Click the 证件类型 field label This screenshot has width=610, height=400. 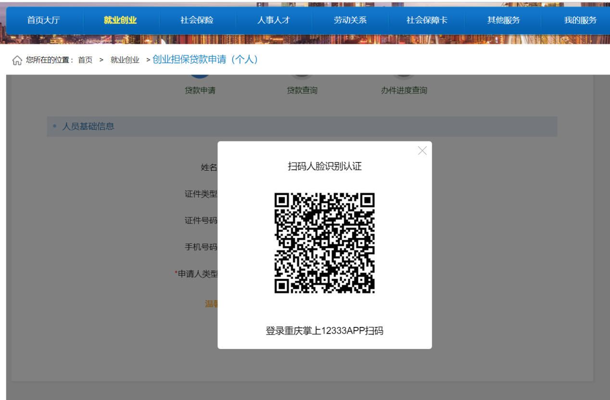[201, 194]
